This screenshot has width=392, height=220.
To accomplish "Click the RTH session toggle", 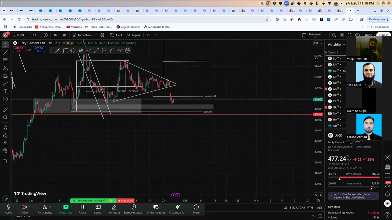I will [x=310, y=208].
